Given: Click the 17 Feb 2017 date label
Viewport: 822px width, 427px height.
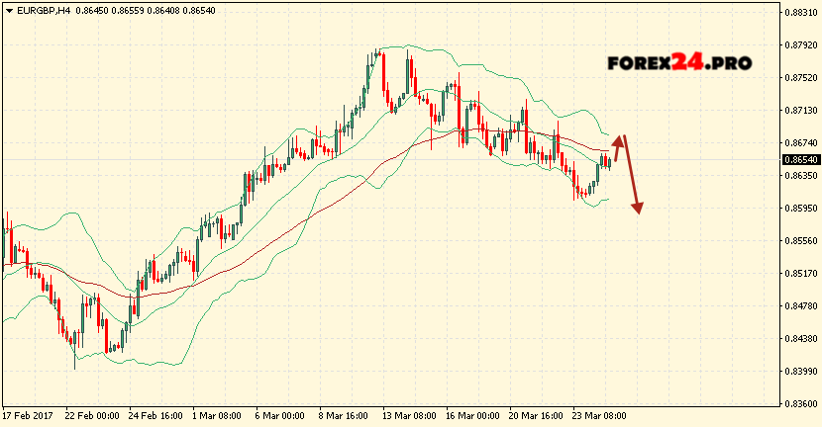Looking at the screenshot, I should 28,416.
